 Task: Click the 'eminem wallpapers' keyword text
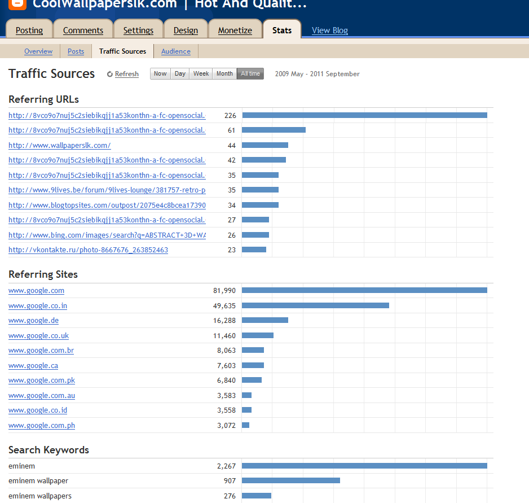click(40, 496)
